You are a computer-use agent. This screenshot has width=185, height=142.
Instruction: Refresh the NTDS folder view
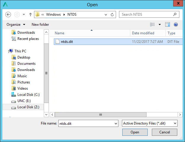pos(112,14)
